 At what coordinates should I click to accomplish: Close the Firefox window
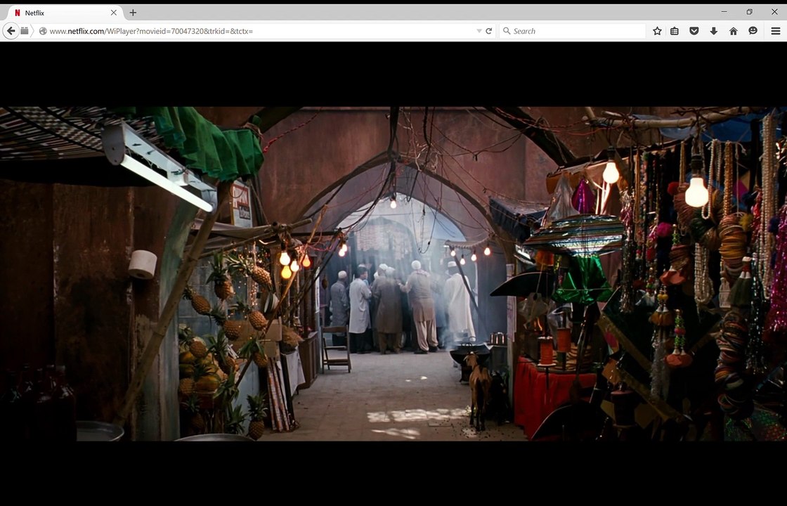[774, 11]
